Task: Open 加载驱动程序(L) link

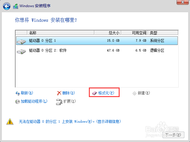Action: [34, 101]
